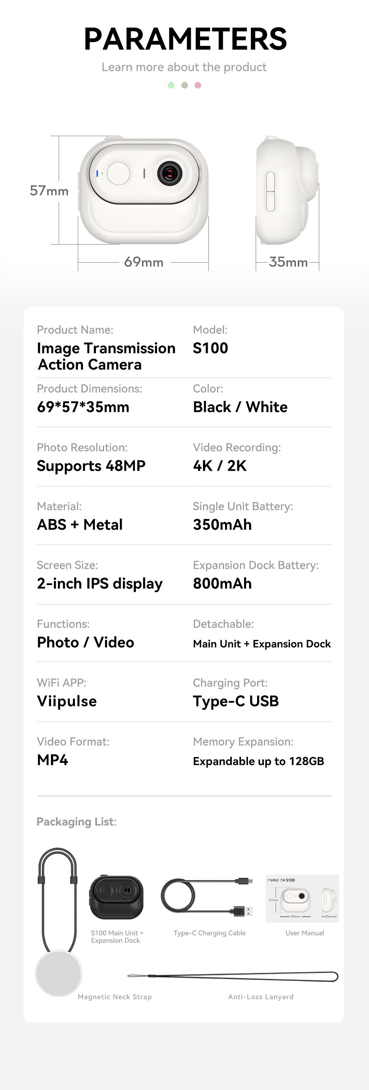Click the black S100 Main Unit image
369x1090 pixels.
(116, 897)
